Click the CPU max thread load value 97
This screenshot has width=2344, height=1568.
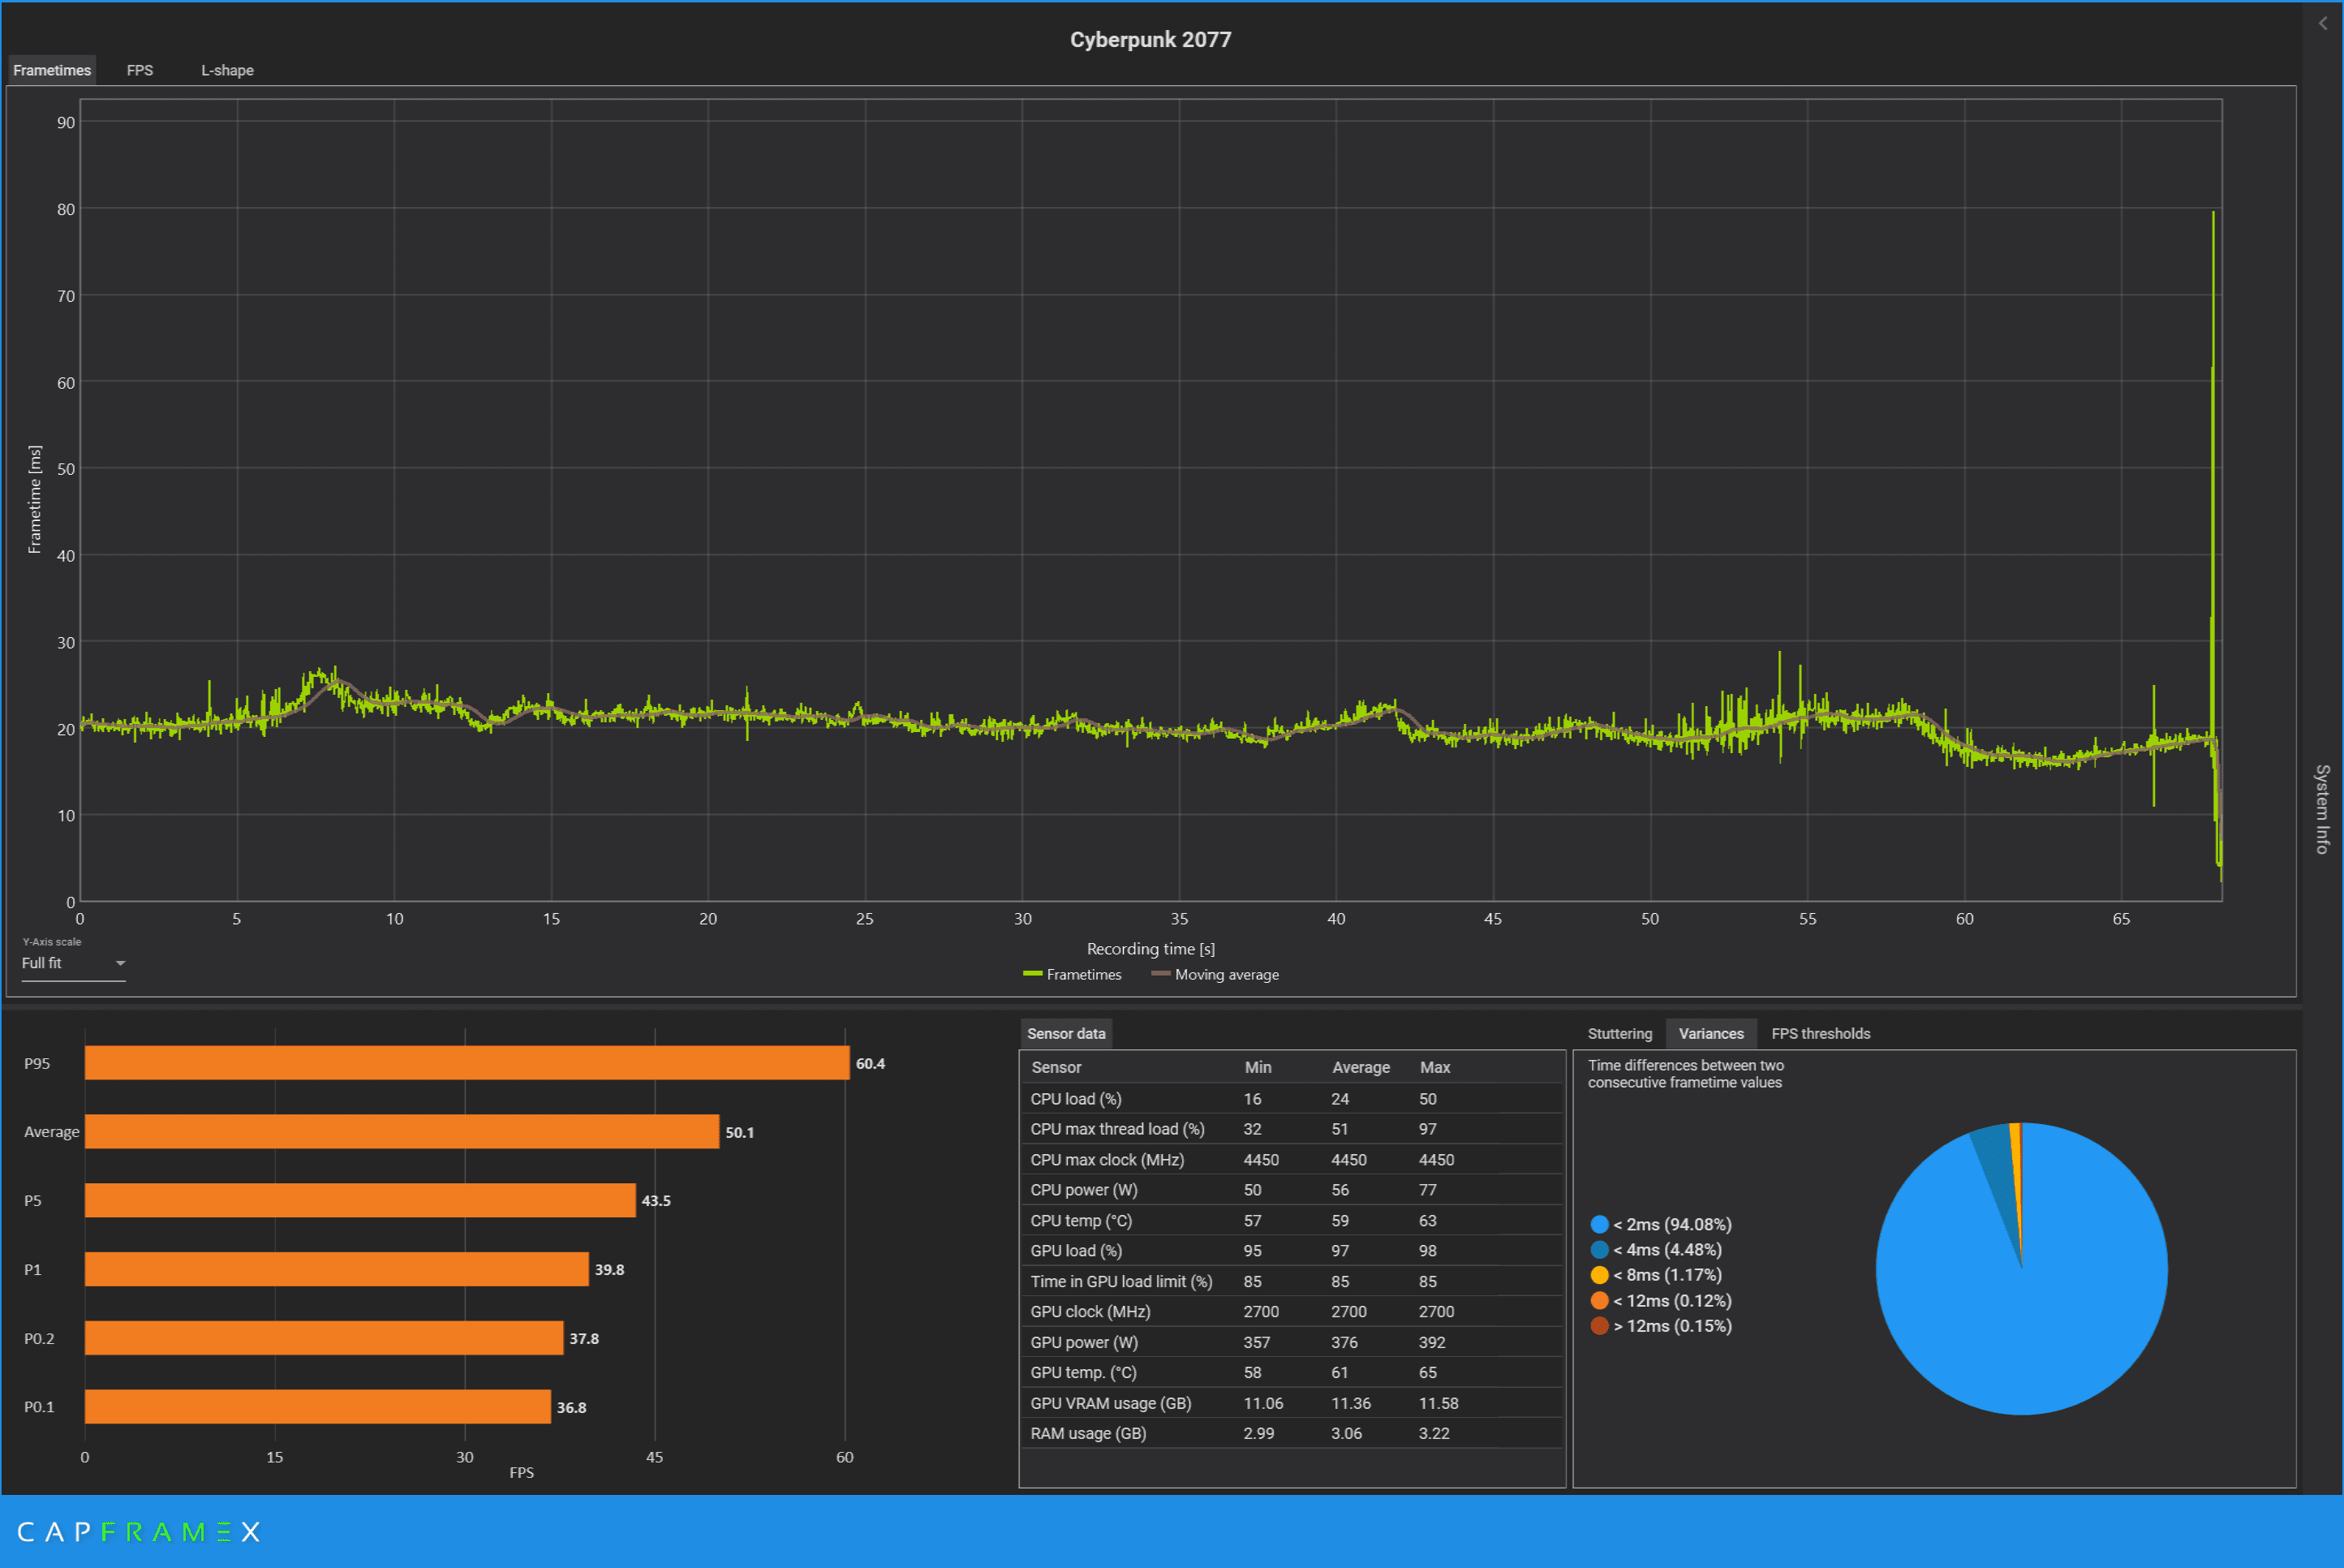[1427, 1129]
